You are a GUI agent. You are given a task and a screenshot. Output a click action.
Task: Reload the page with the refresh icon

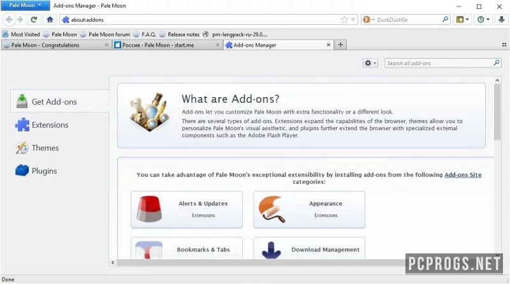[34, 20]
